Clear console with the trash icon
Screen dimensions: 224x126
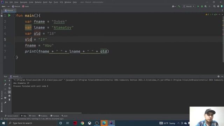[9, 99]
